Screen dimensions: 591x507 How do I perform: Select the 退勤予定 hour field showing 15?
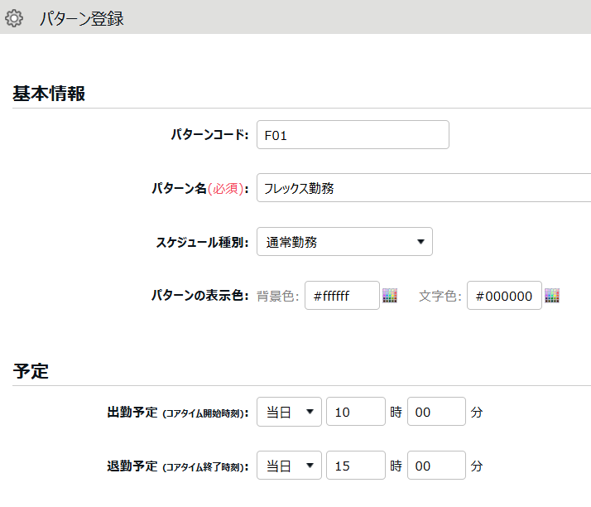click(x=356, y=466)
